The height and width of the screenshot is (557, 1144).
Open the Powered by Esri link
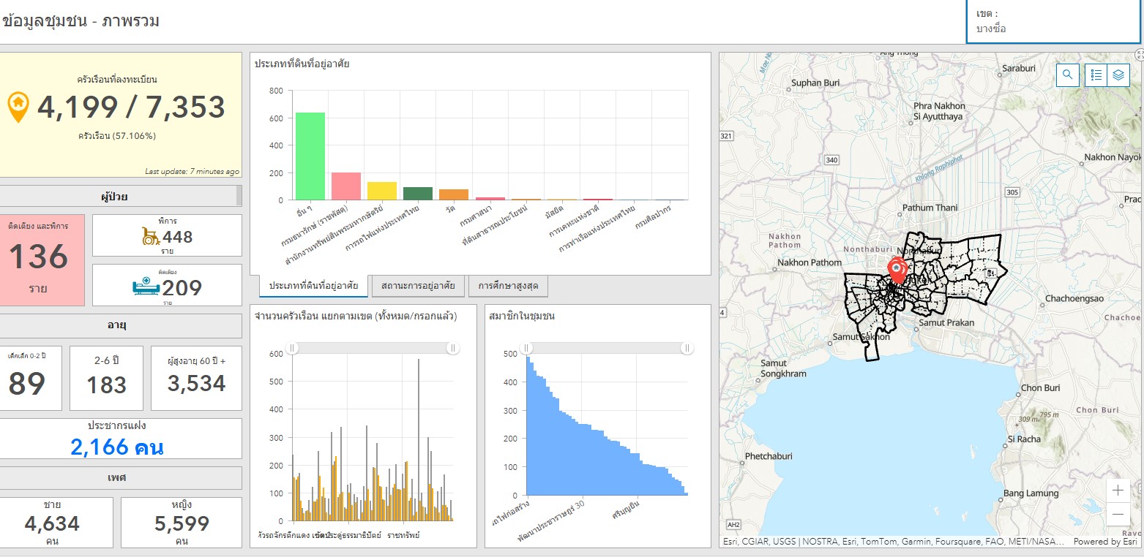(x=1105, y=542)
